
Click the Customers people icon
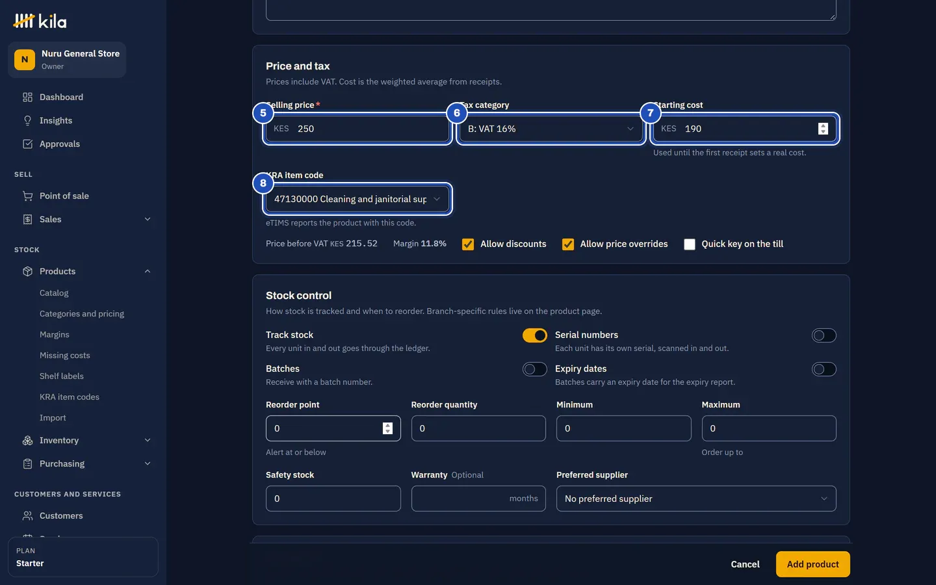click(x=27, y=515)
